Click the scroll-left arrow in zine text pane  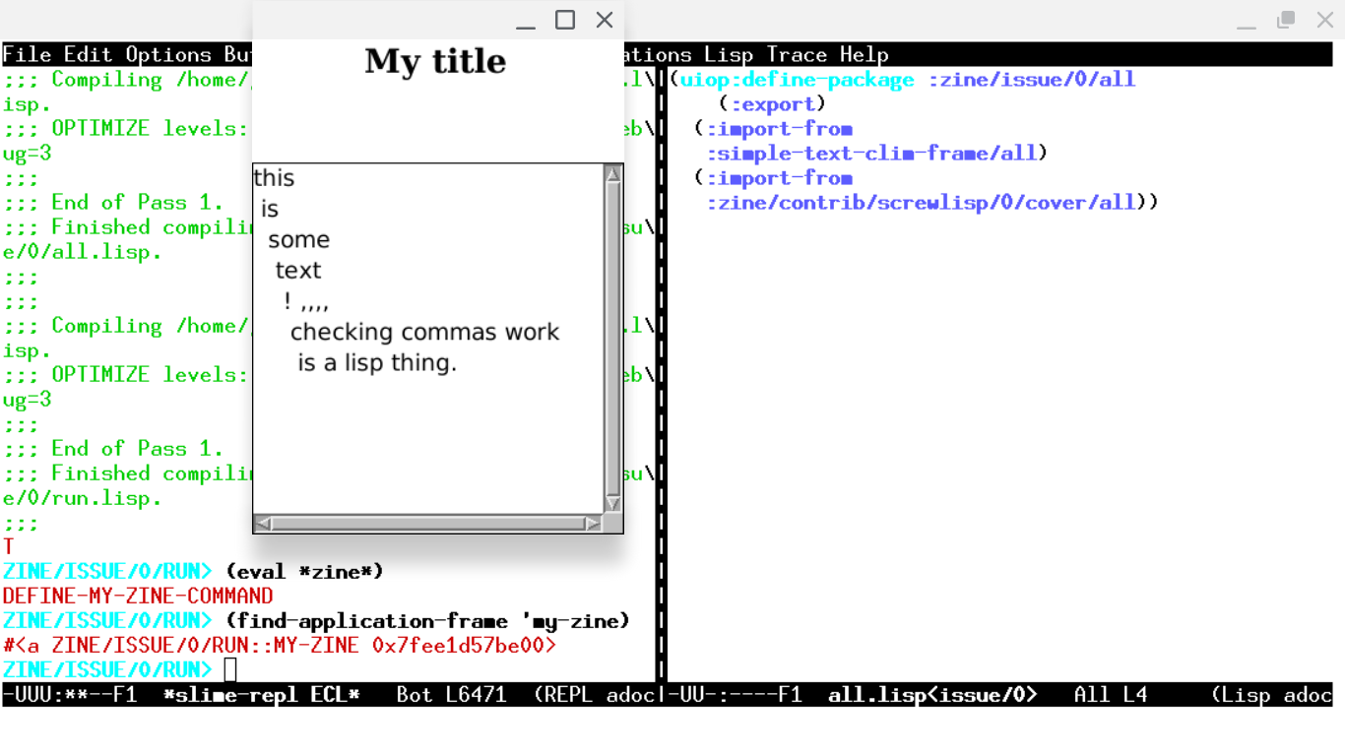click(263, 524)
